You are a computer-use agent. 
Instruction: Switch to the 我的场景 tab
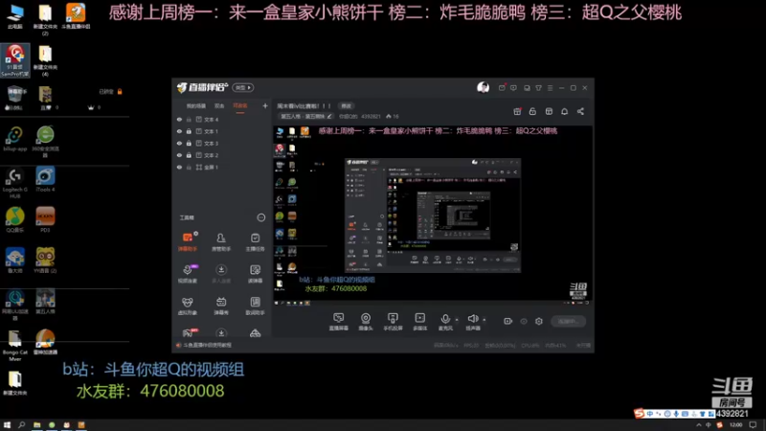(196, 106)
